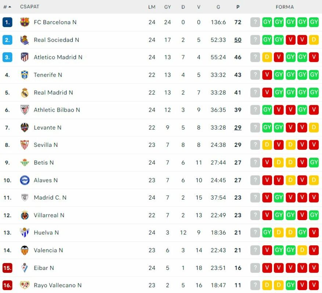Click Sevilla N team name
Viewport: 322px width, 293px height.
click(x=46, y=145)
